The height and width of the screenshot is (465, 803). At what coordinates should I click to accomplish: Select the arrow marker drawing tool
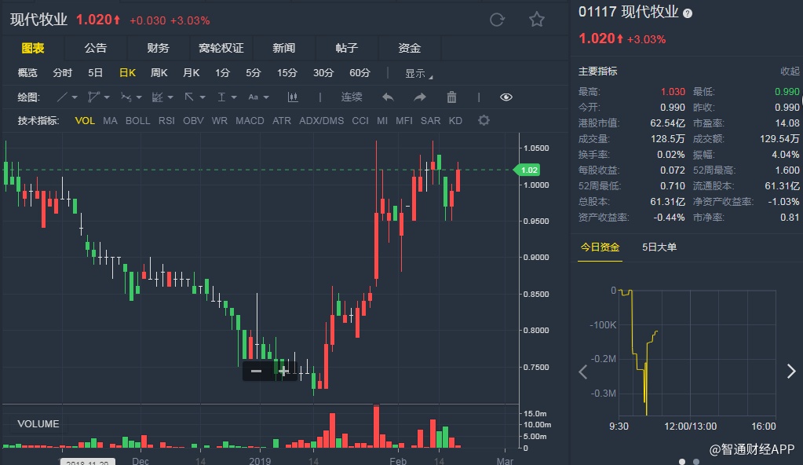(x=189, y=97)
